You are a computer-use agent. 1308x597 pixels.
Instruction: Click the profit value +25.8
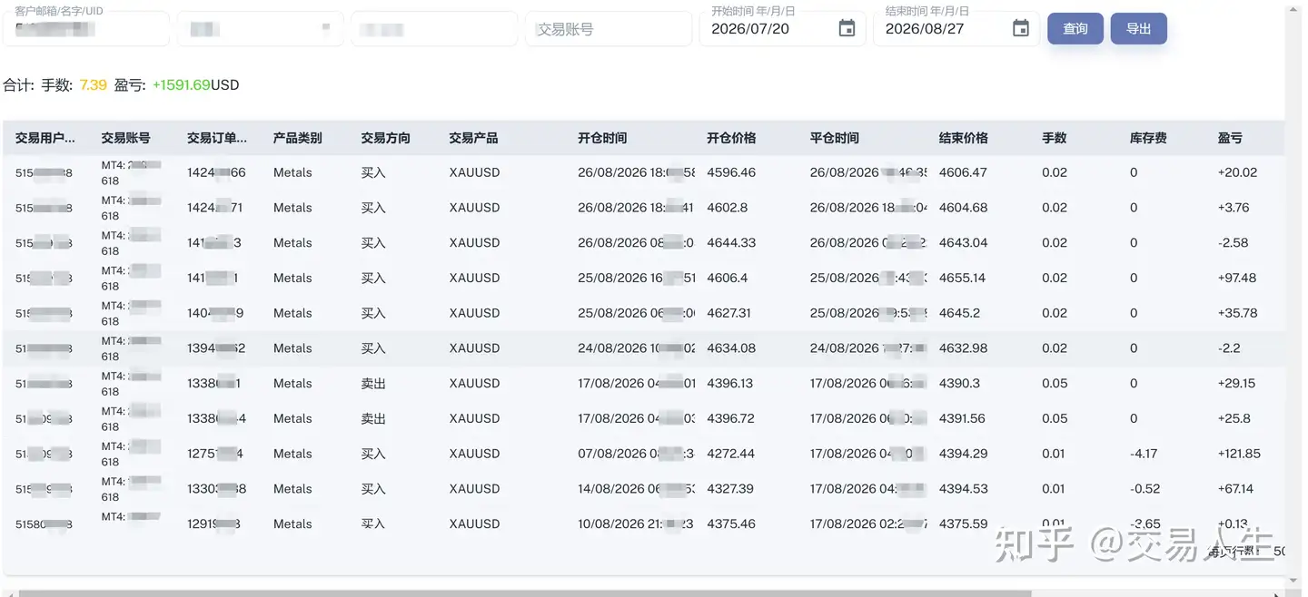1234,418
